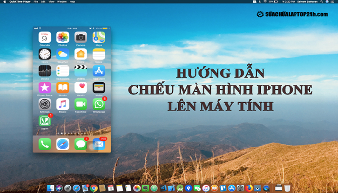338x193 pixels.
Task: Open App Store on the iPhone screen
Action: pyautogui.click(x=99, y=70)
